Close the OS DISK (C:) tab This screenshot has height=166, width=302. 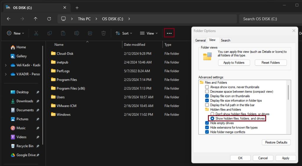(x=65, y=7)
